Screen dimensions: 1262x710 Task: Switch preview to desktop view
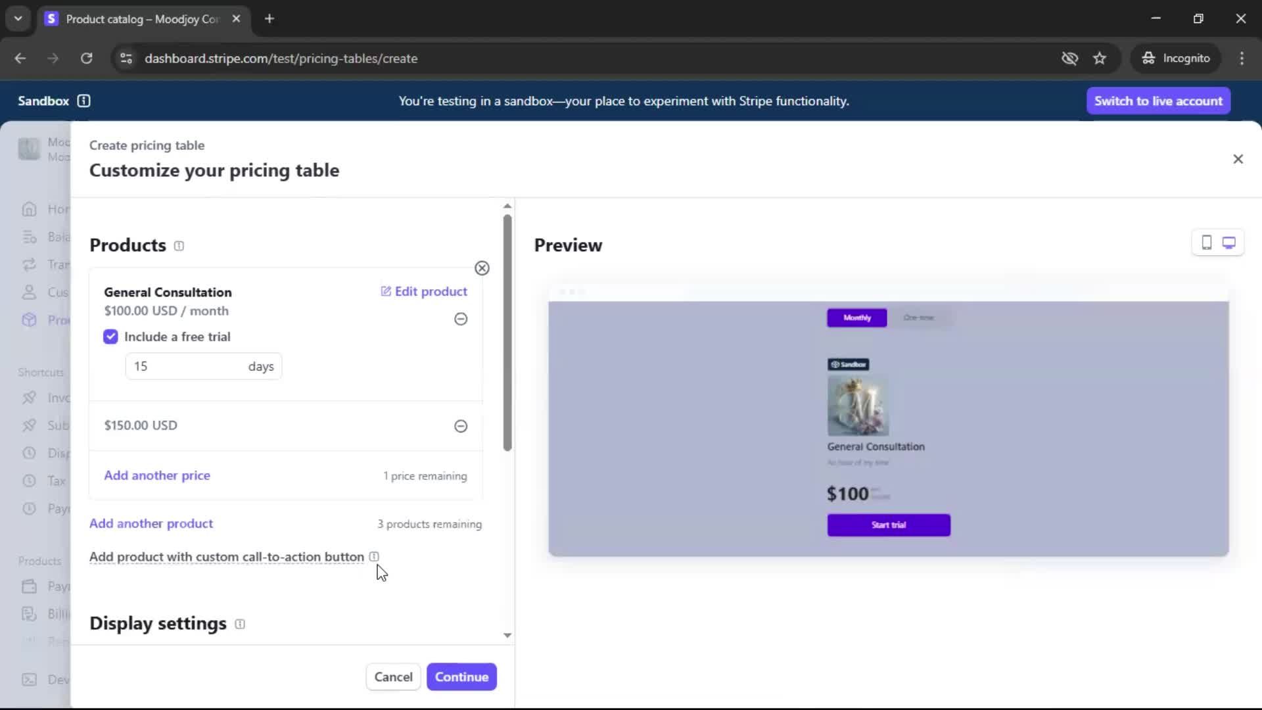point(1228,243)
